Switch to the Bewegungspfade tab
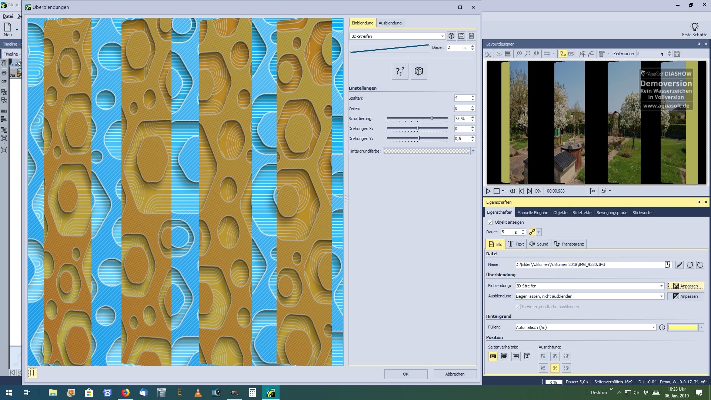The width and height of the screenshot is (711, 400). click(612, 213)
